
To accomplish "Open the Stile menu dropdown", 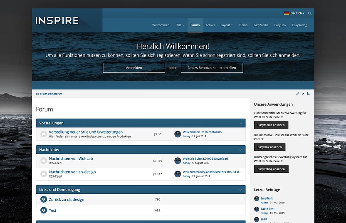I will 180,25.
